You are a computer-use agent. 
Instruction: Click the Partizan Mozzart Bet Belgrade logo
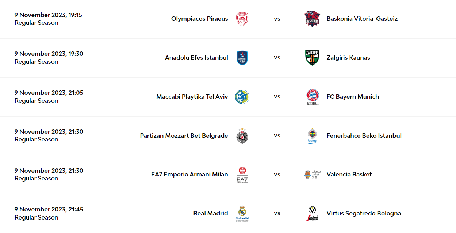coord(242,136)
